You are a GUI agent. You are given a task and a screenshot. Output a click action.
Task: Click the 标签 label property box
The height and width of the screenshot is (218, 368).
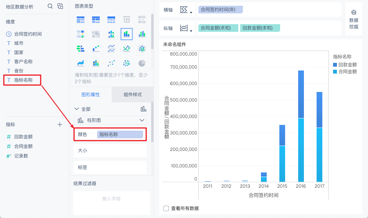coord(110,167)
